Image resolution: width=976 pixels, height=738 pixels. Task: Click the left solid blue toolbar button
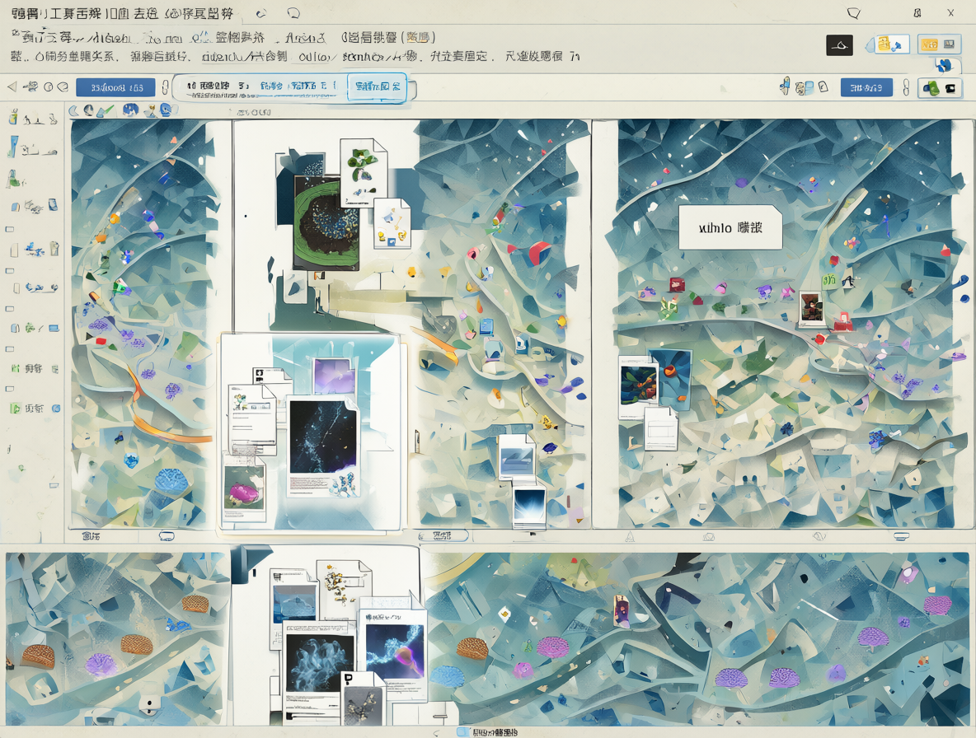pyautogui.click(x=115, y=87)
